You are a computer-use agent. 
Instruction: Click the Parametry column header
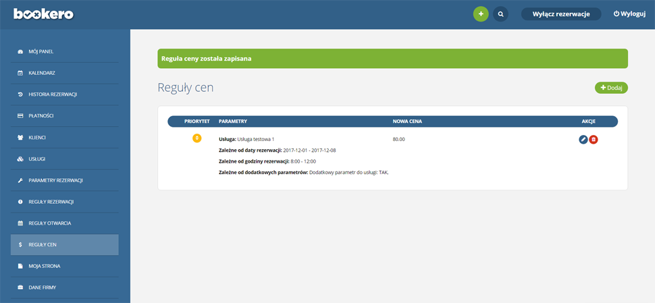click(x=233, y=121)
